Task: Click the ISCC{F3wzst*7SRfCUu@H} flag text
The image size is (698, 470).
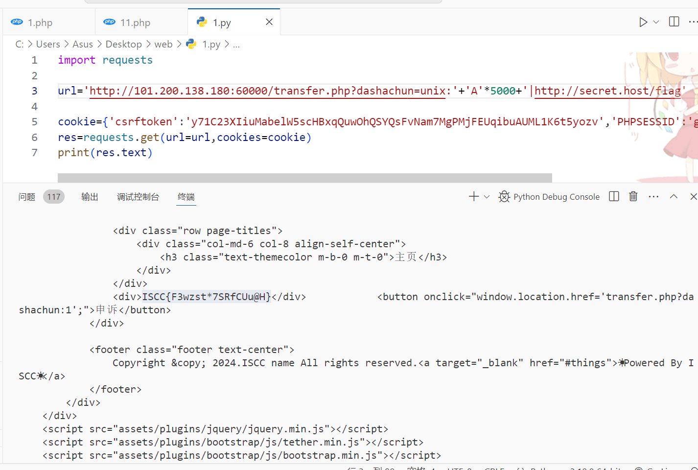Action: click(207, 297)
